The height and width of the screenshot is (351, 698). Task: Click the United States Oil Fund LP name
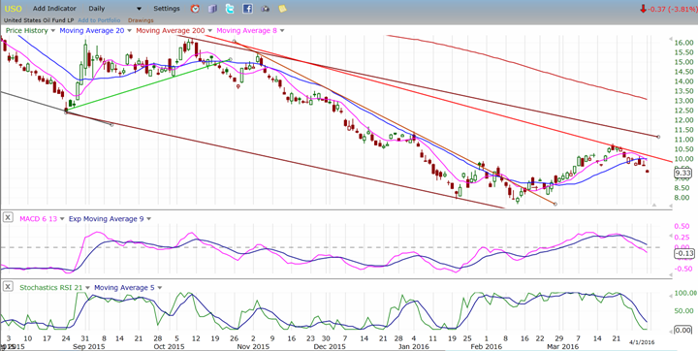(39, 20)
